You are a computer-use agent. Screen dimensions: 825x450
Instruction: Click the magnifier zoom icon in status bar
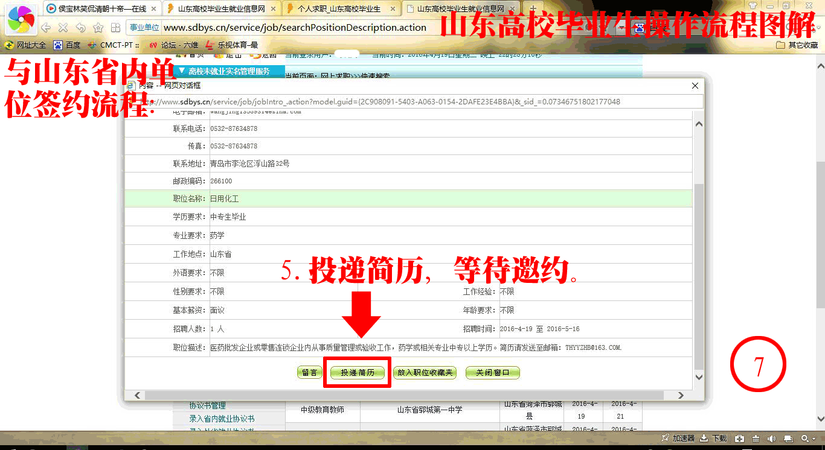(804, 439)
